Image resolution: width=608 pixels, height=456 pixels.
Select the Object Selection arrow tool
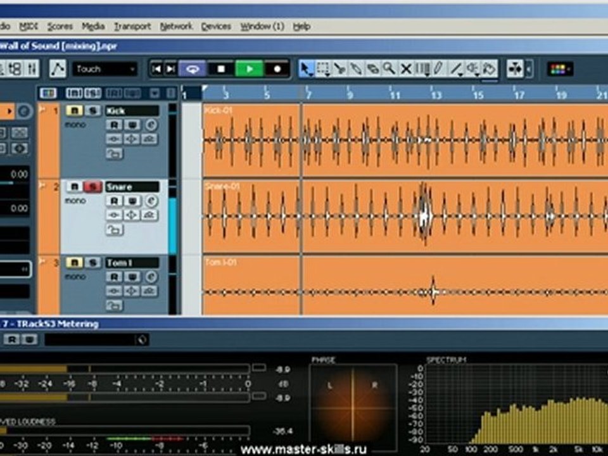point(306,69)
